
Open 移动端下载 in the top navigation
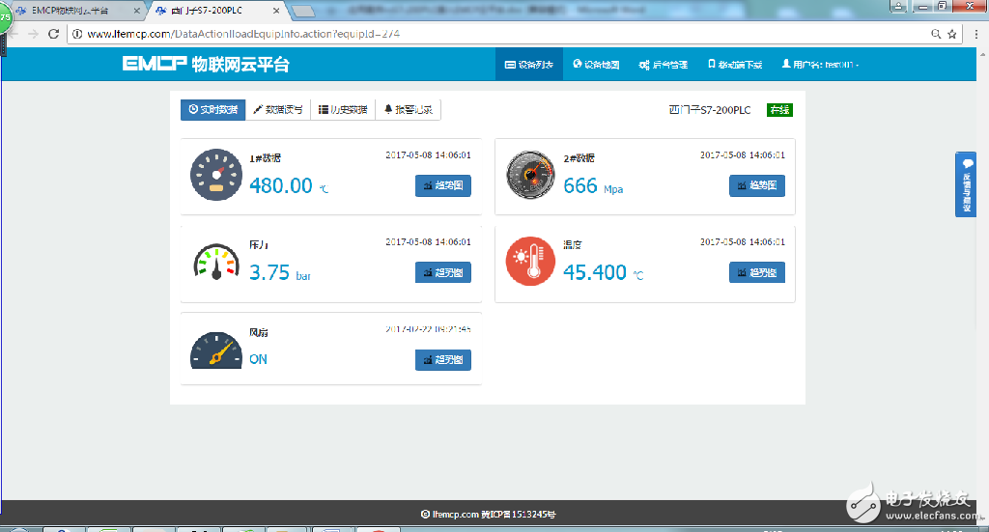(735, 65)
